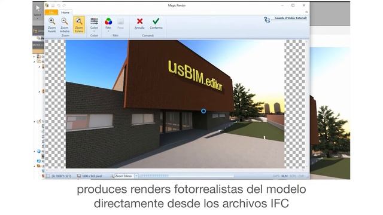The width and height of the screenshot is (383, 215).
Task: Open the Guarda il Video Tutorial link
Action: point(290,18)
